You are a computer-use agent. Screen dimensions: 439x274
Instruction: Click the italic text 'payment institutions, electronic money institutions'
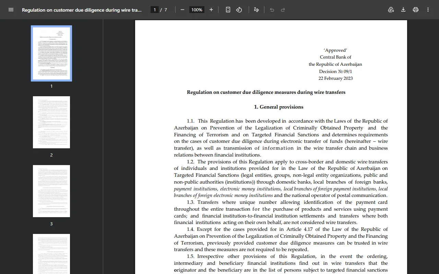(227, 189)
